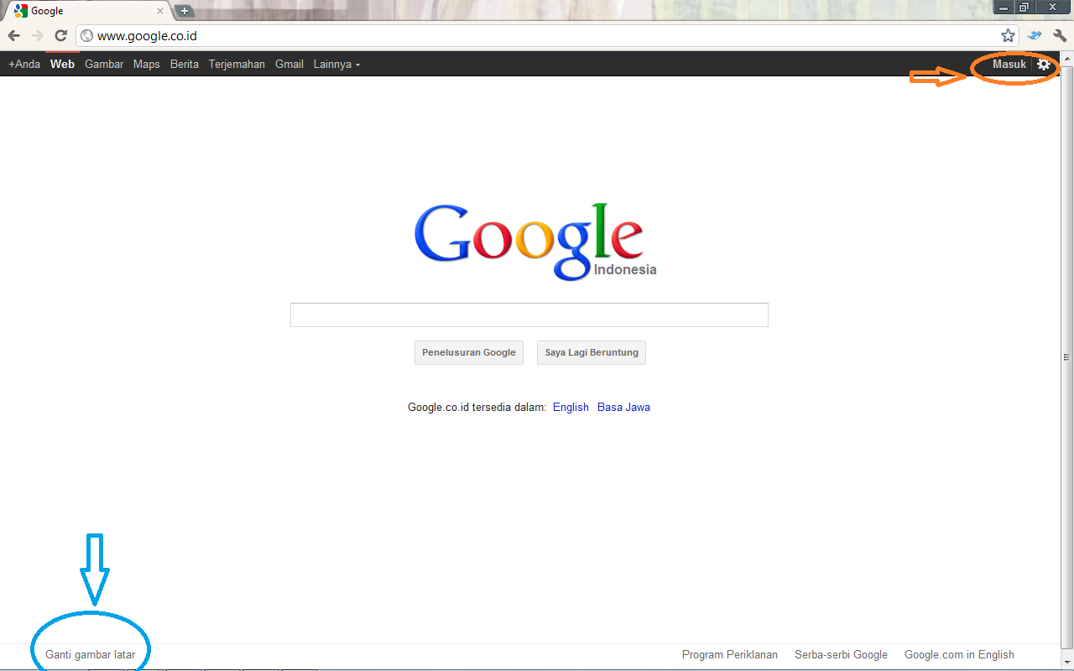Click the scrollbar down arrow
The image size is (1074, 671).
pos(1067,663)
